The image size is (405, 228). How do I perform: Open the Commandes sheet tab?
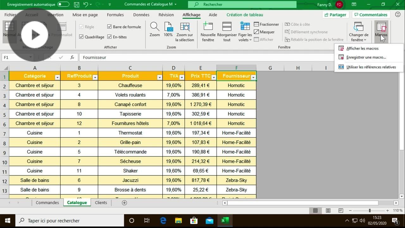(x=47, y=202)
